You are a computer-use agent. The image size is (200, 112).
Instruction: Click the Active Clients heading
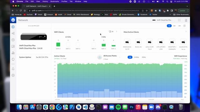pyautogui.click(x=60, y=56)
